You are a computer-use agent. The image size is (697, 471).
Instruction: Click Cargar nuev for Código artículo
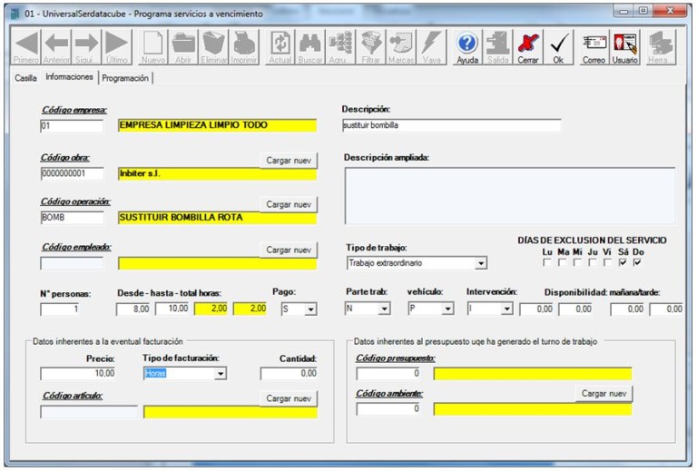click(289, 398)
